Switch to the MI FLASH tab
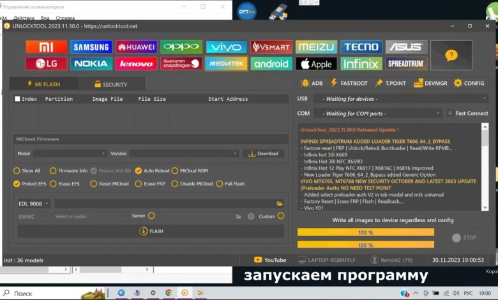The height and width of the screenshot is (300, 498). [x=43, y=84]
